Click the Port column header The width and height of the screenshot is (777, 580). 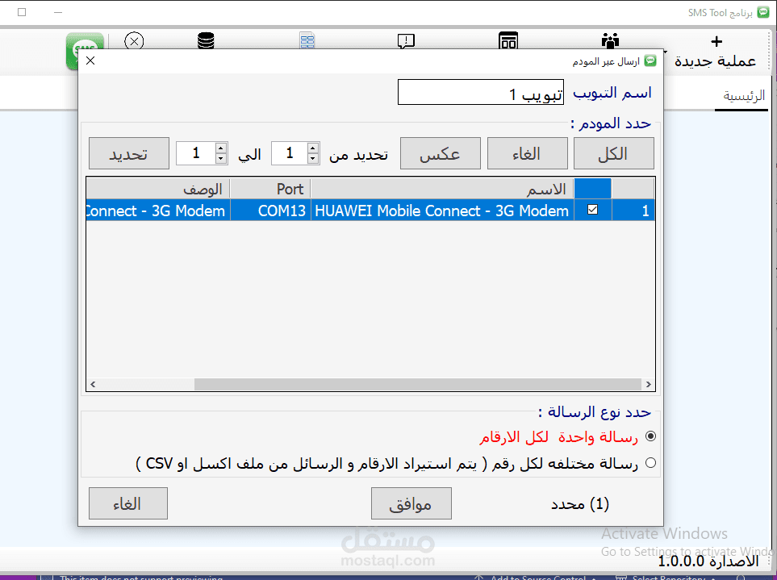[270, 189]
